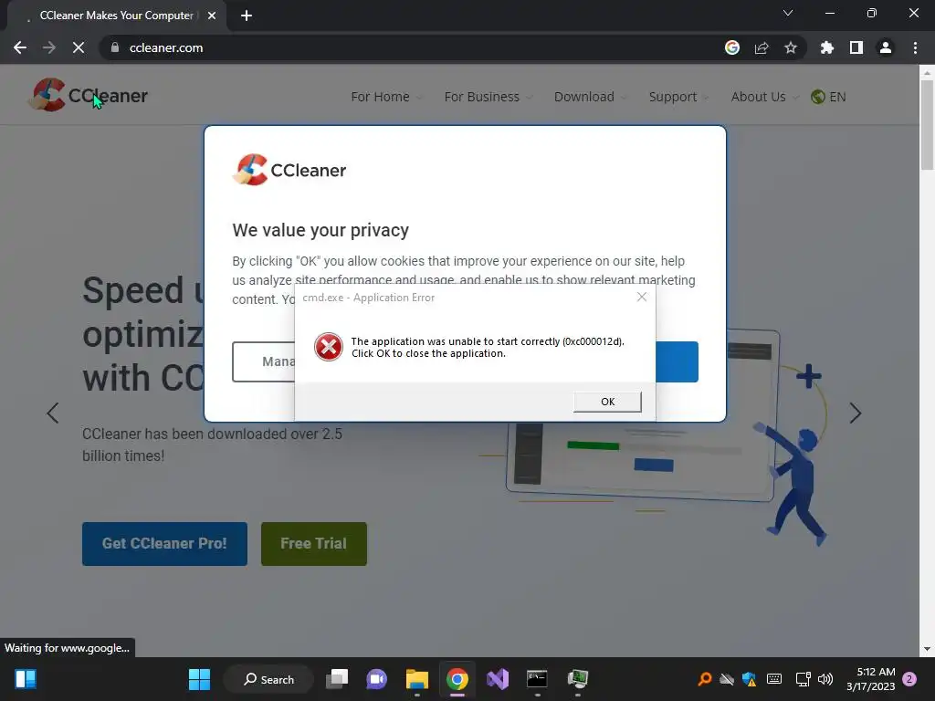The image size is (935, 701).
Task: Expand the About Us menu
Action: click(x=764, y=97)
